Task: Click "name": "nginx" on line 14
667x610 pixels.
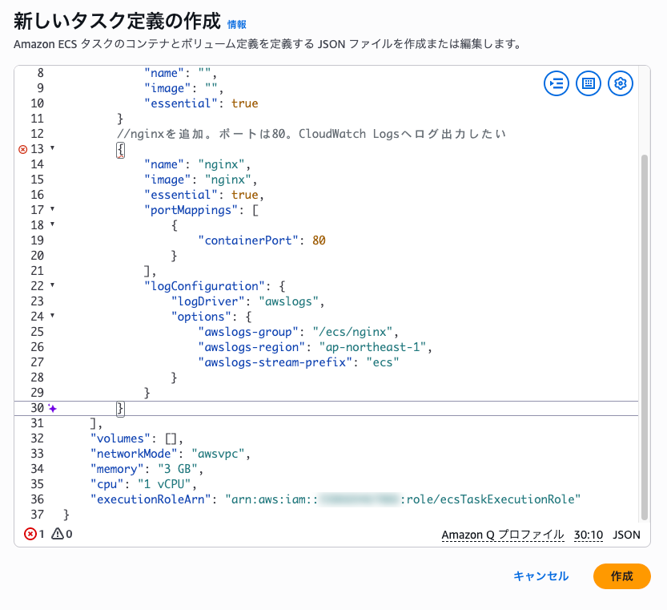Action: point(195,164)
